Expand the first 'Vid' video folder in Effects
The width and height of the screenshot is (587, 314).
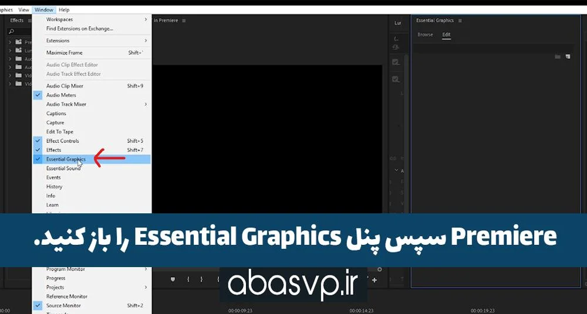[x=10, y=76]
